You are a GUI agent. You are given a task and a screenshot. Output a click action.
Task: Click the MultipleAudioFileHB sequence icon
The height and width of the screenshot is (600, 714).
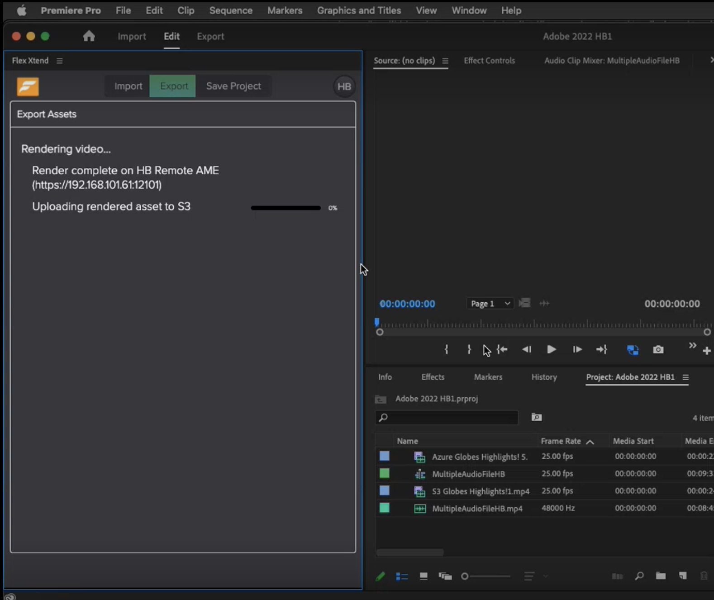[x=420, y=474]
